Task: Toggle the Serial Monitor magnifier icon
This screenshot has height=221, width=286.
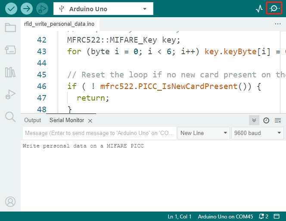Action: click(274, 8)
